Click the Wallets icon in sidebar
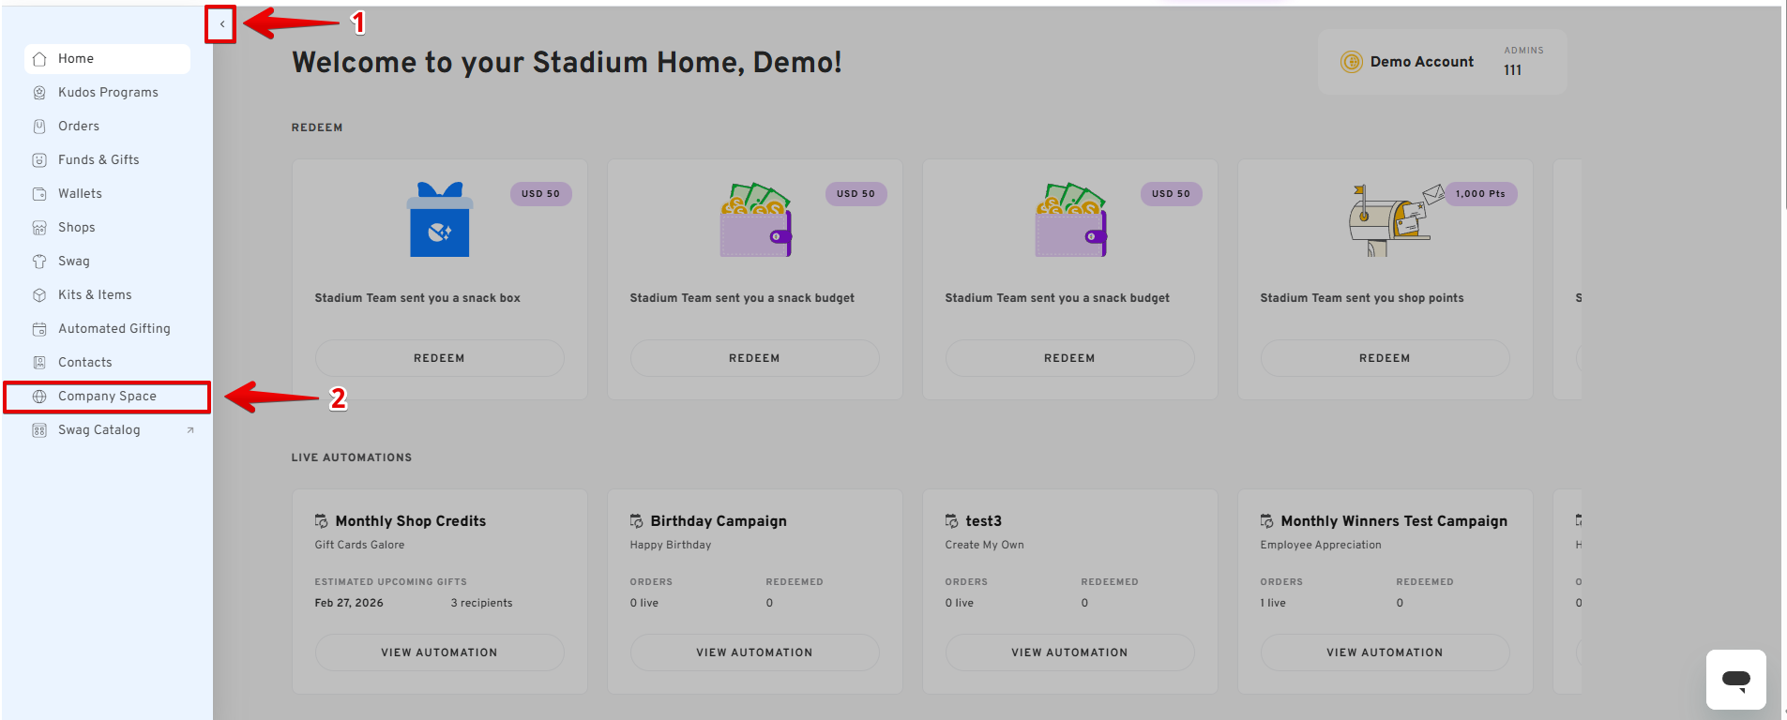 tap(39, 194)
